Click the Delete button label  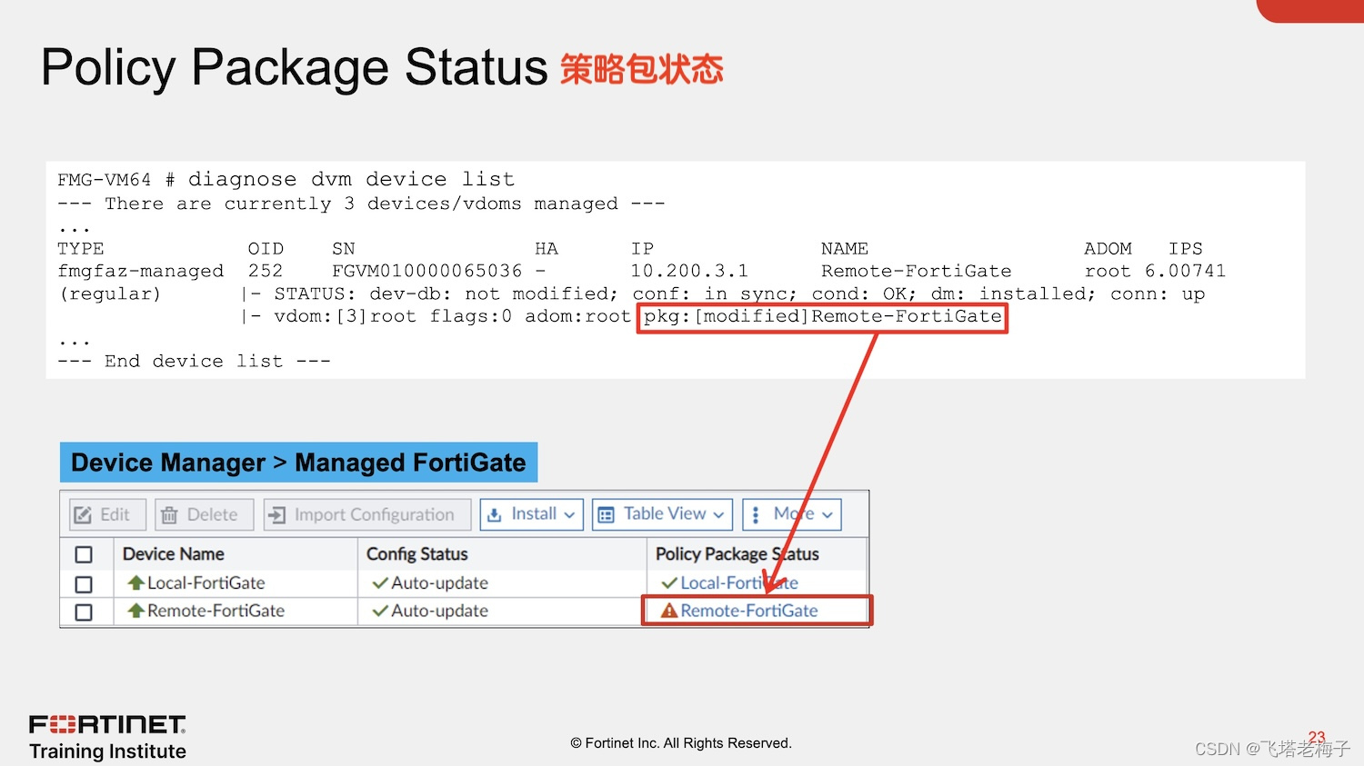pos(212,515)
